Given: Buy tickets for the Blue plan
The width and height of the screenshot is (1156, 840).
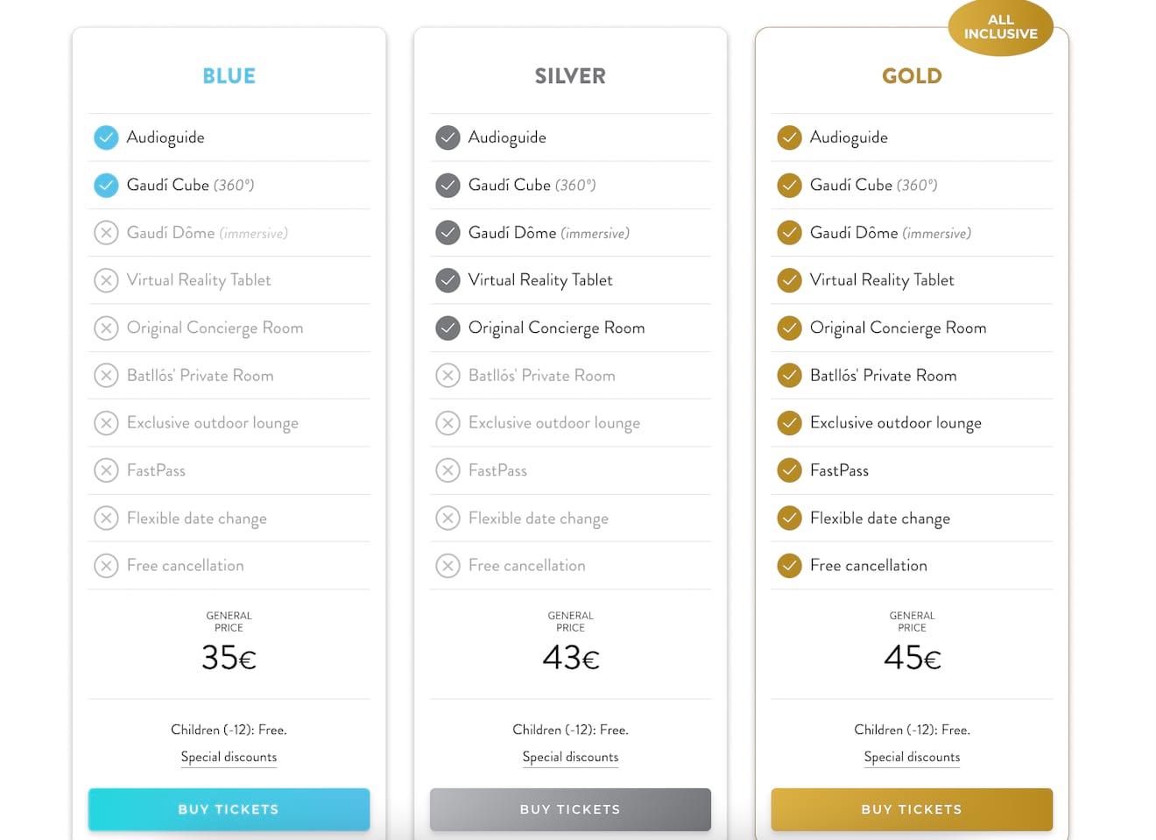Looking at the screenshot, I should click(229, 809).
